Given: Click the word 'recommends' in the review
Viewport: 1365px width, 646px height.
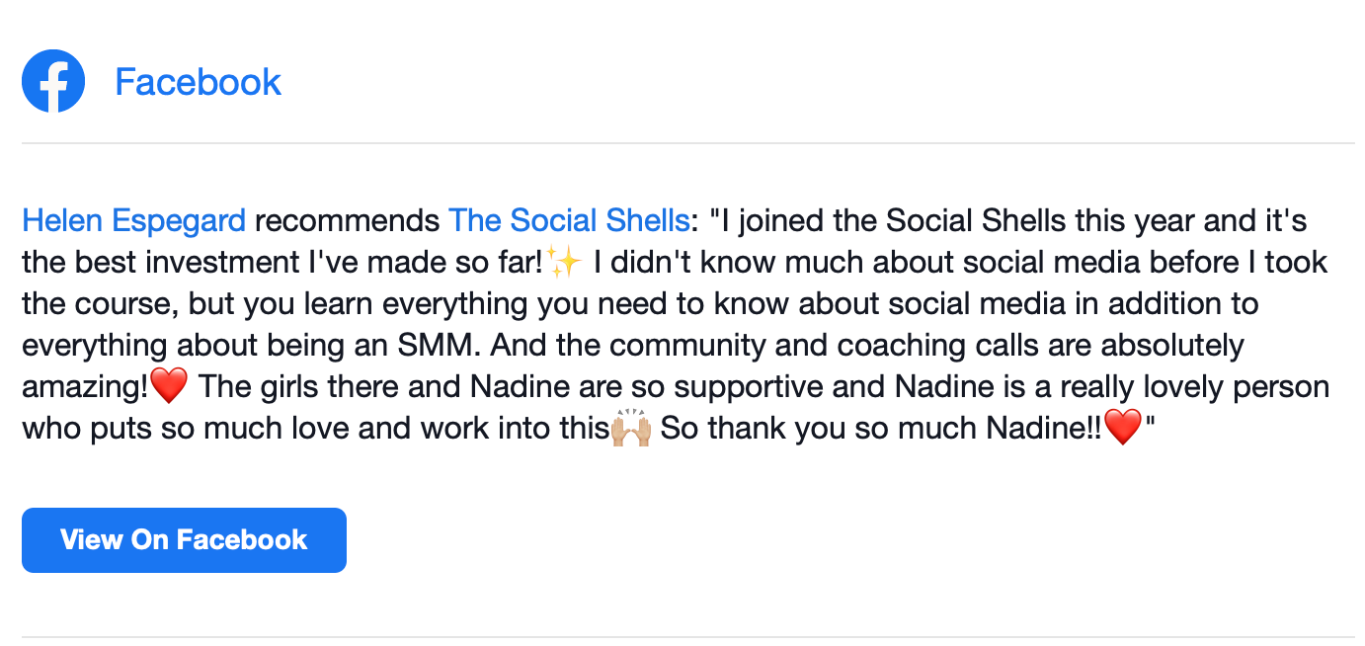Looking at the screenshot, I should pos(347,220).
